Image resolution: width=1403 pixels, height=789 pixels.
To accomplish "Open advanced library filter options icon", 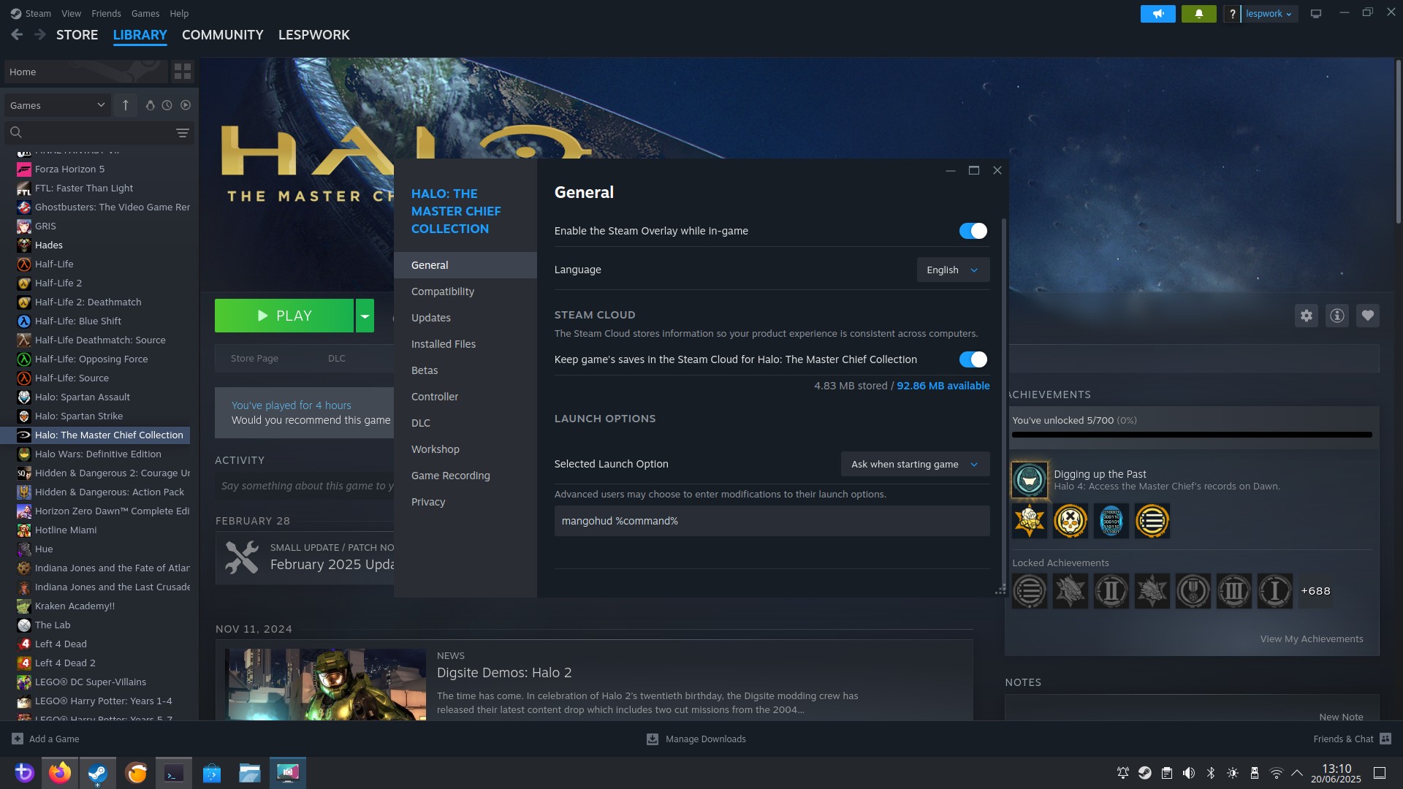I will (183, 132).
